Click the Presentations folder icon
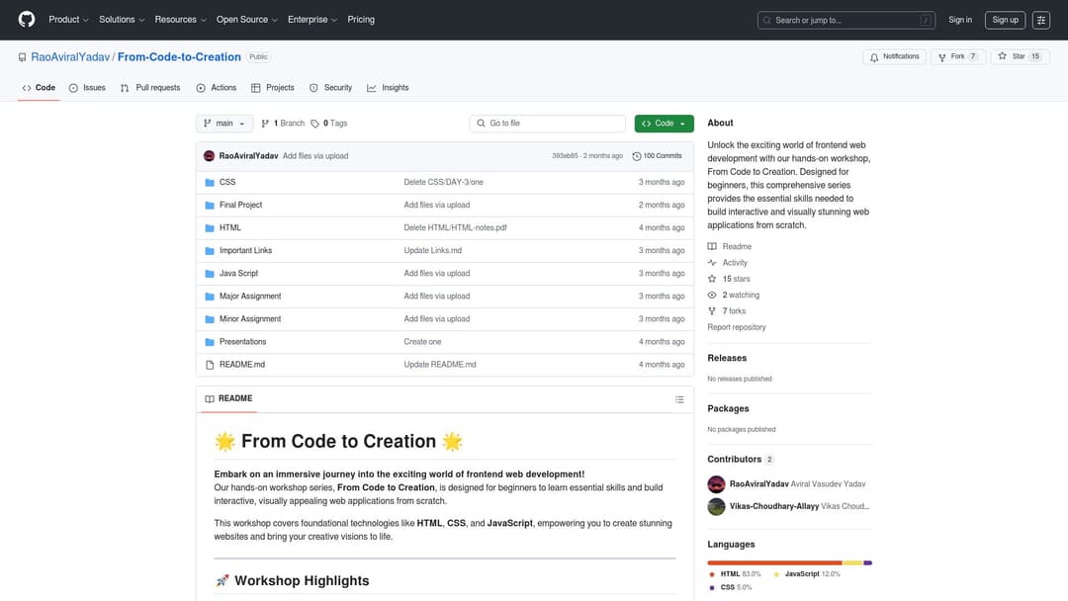This screenshot has width=1068, height=601. pos(210,342)
